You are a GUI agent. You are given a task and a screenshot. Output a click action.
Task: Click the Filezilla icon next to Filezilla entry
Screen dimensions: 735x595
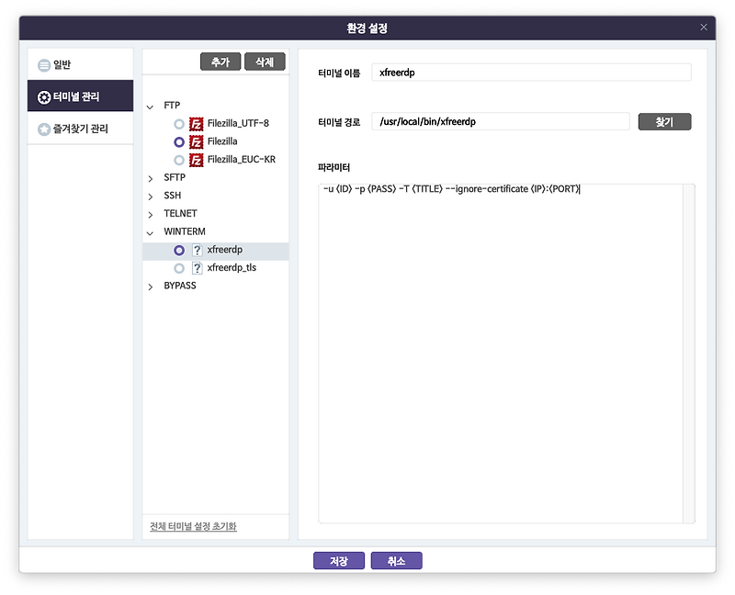pos(196,141)
